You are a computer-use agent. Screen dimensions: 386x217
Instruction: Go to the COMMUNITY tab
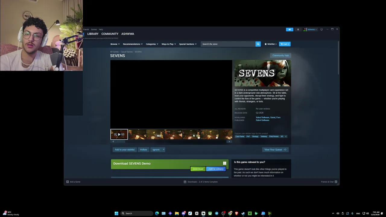pos(110,34)
